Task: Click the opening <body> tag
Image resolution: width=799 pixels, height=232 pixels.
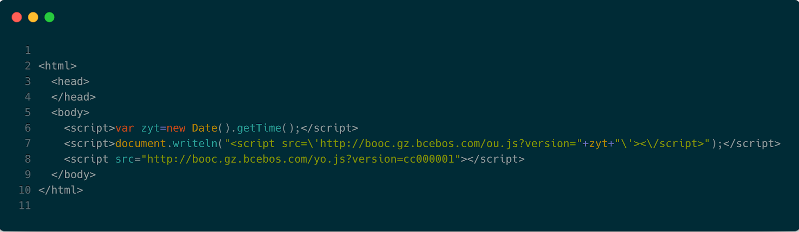Action: tap(70, 113)
